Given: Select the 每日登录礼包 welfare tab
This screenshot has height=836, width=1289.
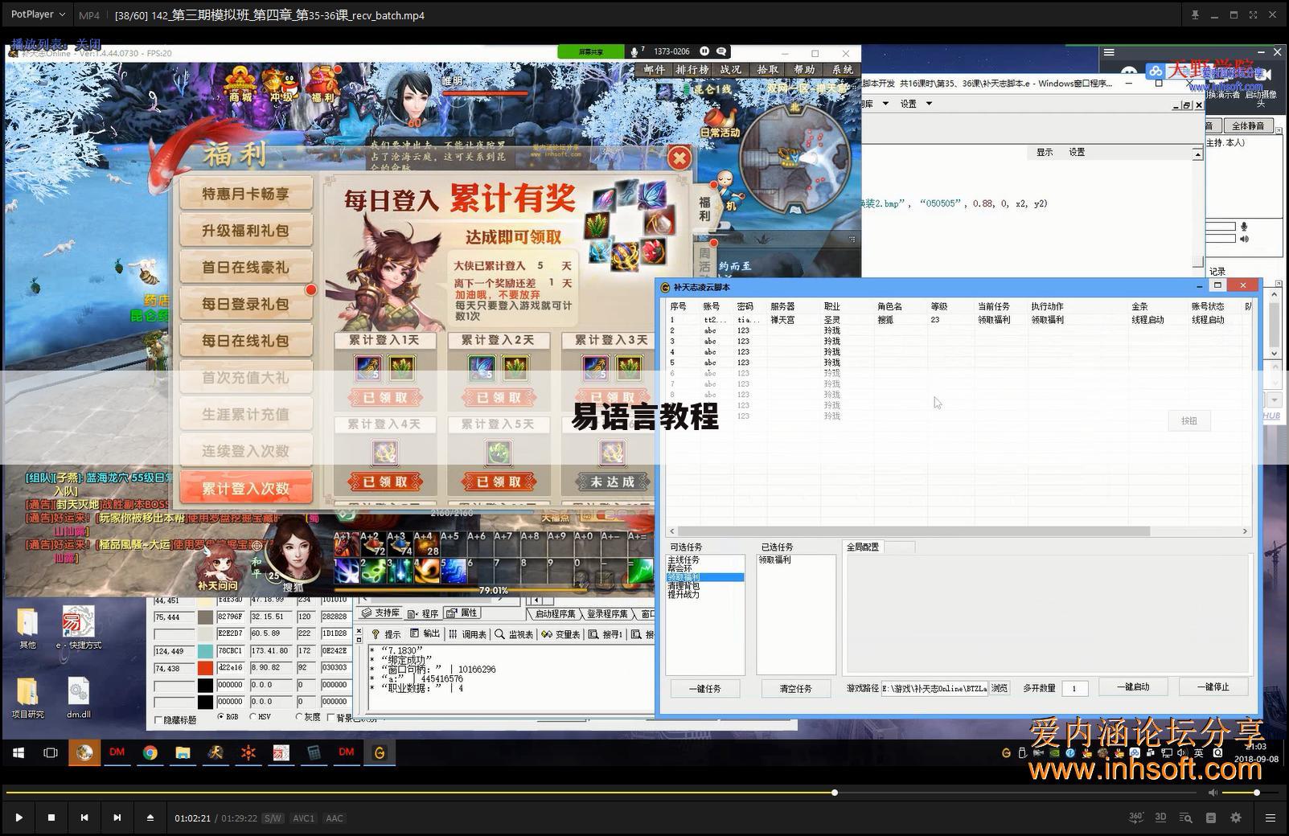Looking at the screenshot, I should 245,304.
